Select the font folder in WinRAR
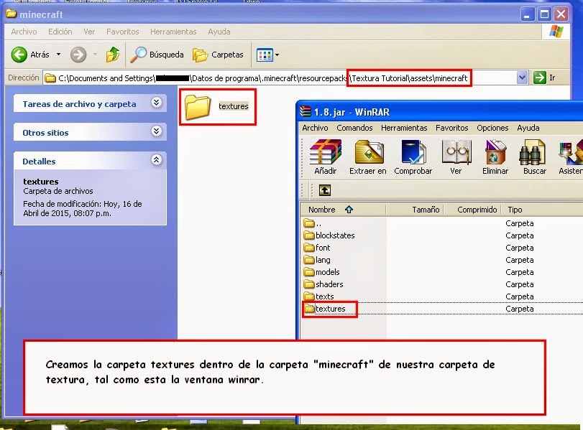Image resolution: width=583 pixels, height=430 pixels. point(317,248)
